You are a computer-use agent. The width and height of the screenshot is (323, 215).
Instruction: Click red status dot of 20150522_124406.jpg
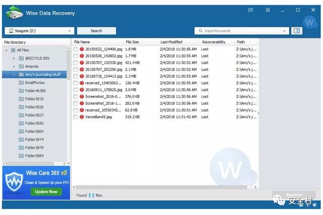pos(82,49)
